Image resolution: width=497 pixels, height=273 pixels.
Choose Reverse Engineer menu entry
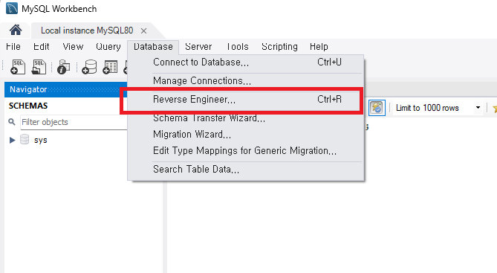(246, 100)
